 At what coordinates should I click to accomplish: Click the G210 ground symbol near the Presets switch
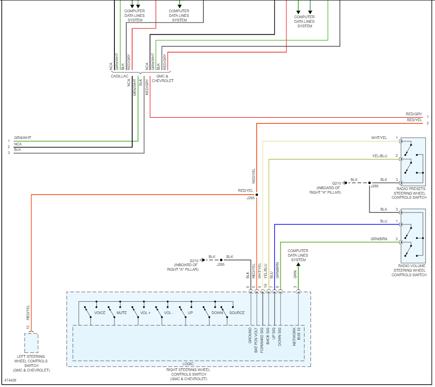click(x=345, y=183)
